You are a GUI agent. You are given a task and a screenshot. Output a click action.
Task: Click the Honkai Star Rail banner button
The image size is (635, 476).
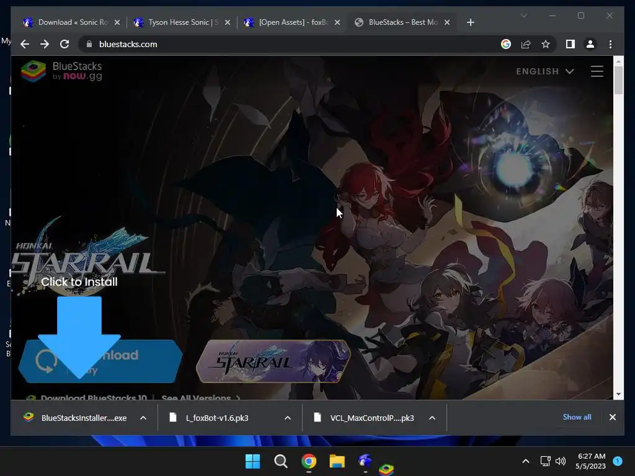coord(273,361)
